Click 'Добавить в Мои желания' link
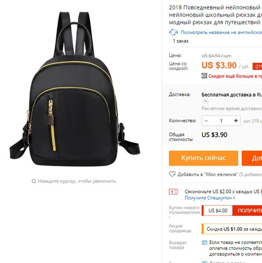Screen dimensions: 262x263 tap(208, 175)
